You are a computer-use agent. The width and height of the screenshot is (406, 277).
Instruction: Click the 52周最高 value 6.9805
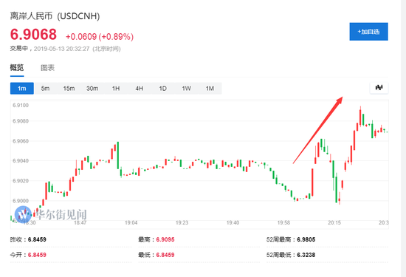[306, 239]
